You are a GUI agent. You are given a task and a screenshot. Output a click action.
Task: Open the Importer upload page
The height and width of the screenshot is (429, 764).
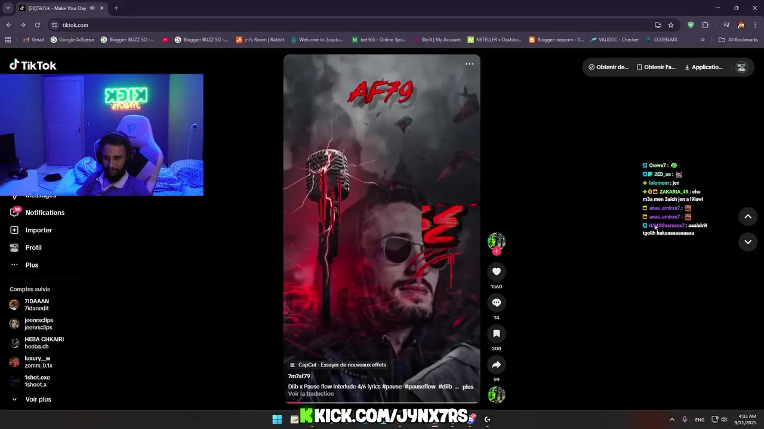tap(31, 230)
